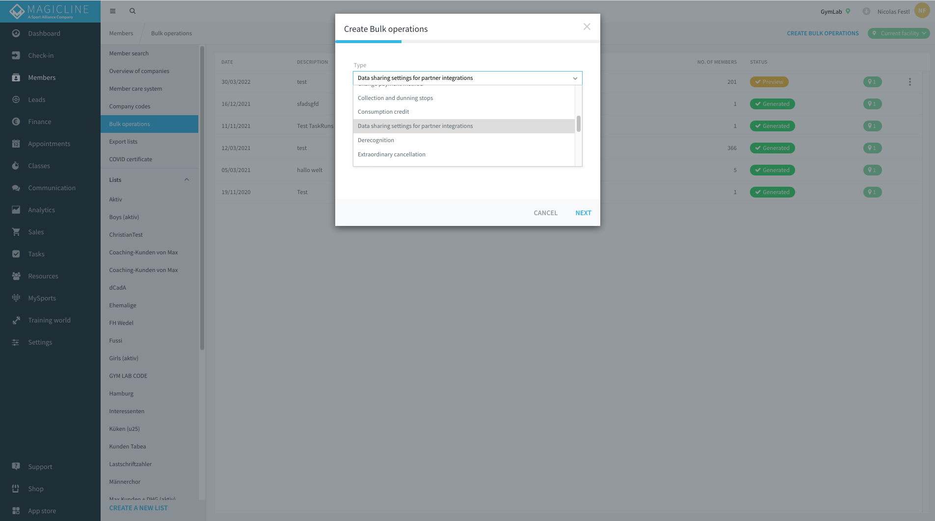Click the Classes stopwatch icon
This screenshot has height=521, width=935.
tap(16, 166)
